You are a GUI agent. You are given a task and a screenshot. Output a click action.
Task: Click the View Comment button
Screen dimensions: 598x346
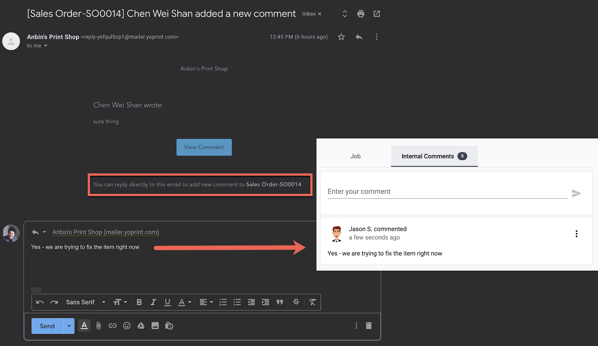(204, 147)
